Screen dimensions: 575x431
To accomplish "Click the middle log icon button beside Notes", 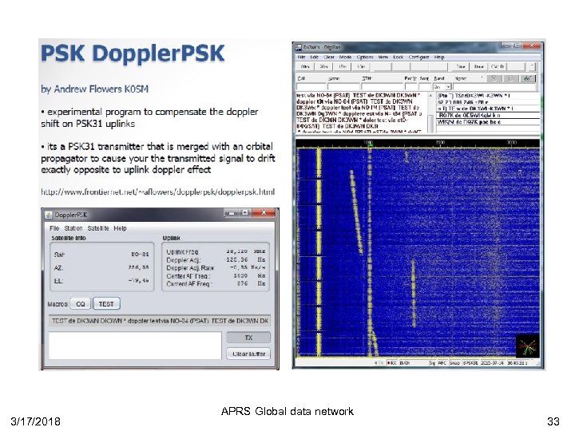I will click(510, 78).
